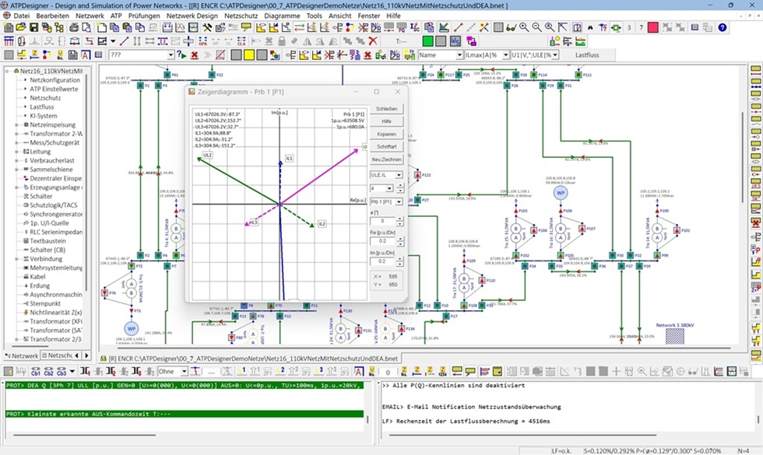This screenshot has width=763, height=455.
Task: Select Transformator 2-W in component tree
Action: tap(55, 133)
